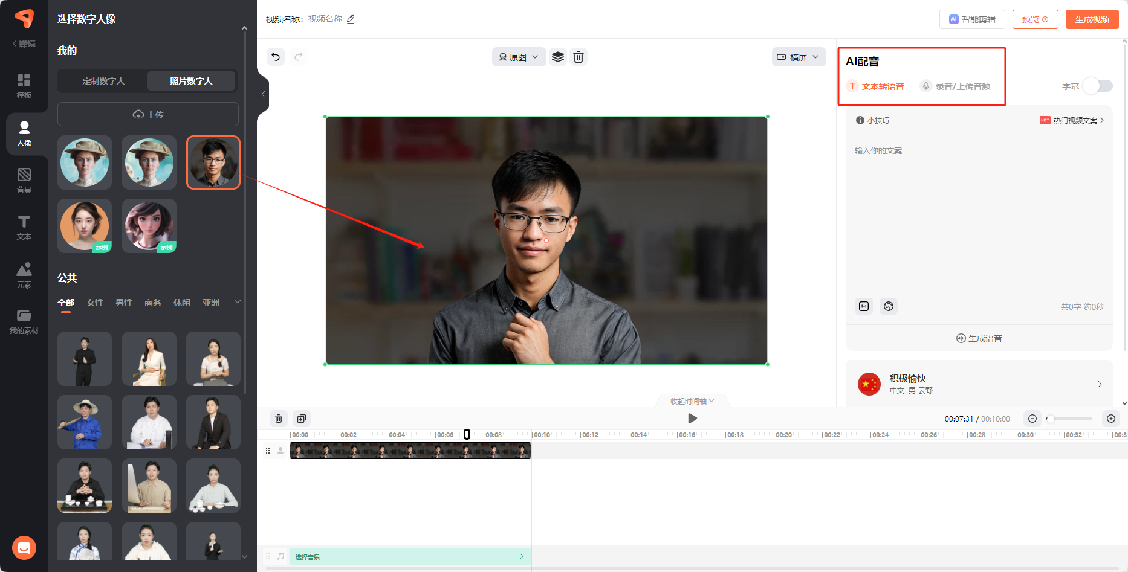This screenshot has width=1128, height=572.
Task: Open the 背景 background panel
Action: tap(24, 181)
